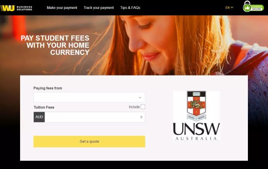Click the chevron arrow in country selector
268x169 pixels.
[x=140, y=98]
